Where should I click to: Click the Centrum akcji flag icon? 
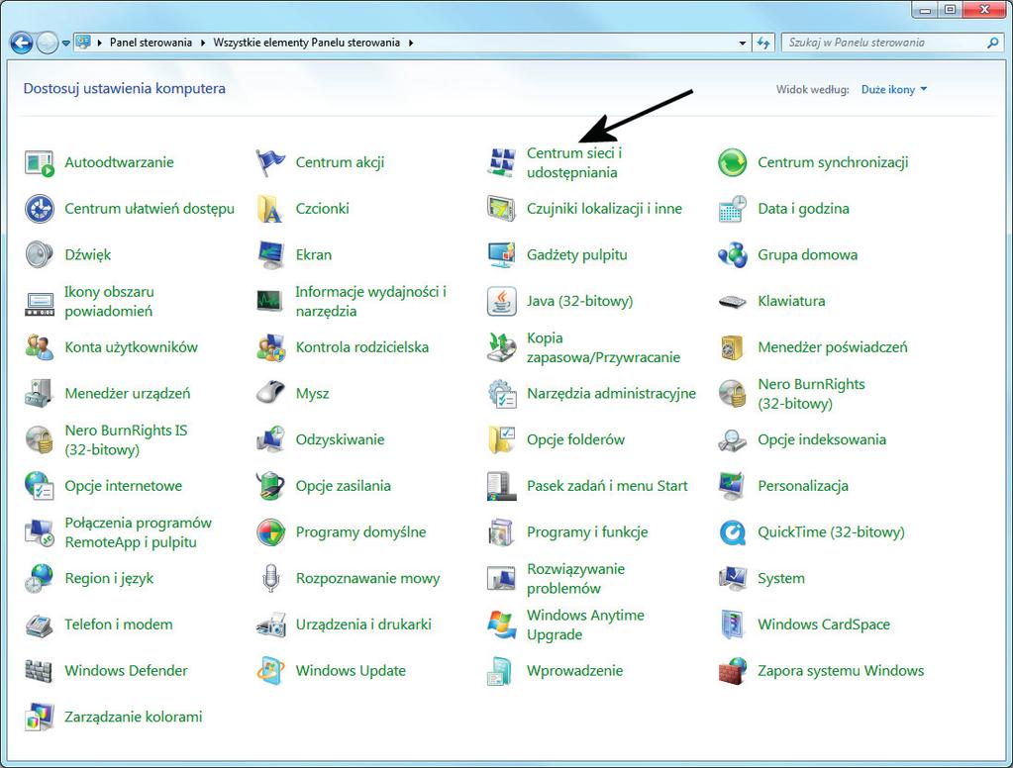tap(270, 162)
